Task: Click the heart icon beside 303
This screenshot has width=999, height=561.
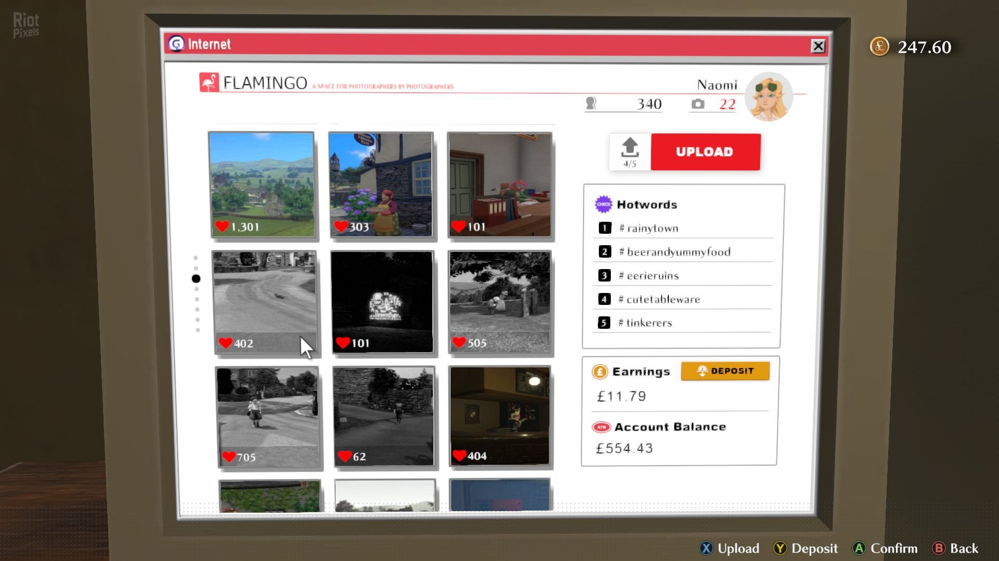Action: 341,226
